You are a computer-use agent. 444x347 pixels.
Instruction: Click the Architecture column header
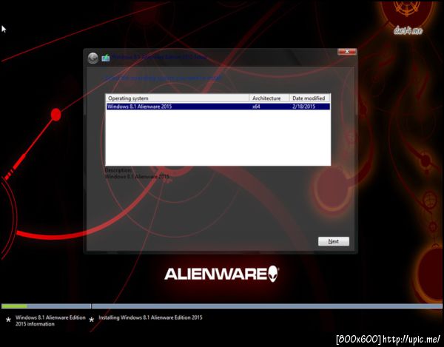pos(269,98)
